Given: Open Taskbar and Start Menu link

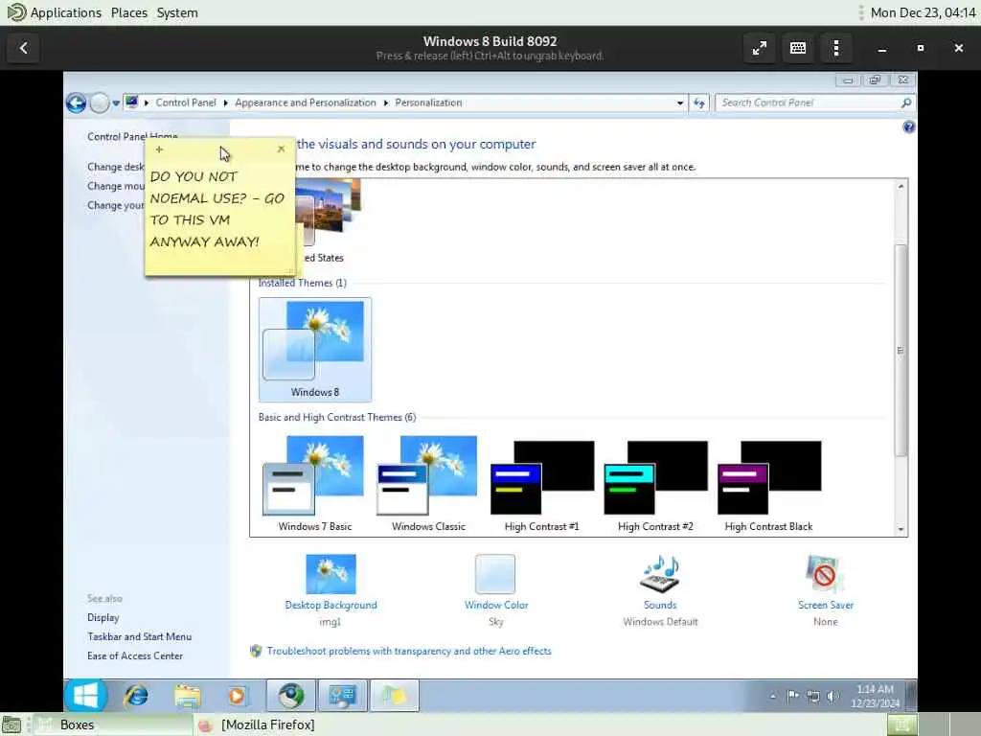Looking at the screenshot, I should [x=140, y=636].
